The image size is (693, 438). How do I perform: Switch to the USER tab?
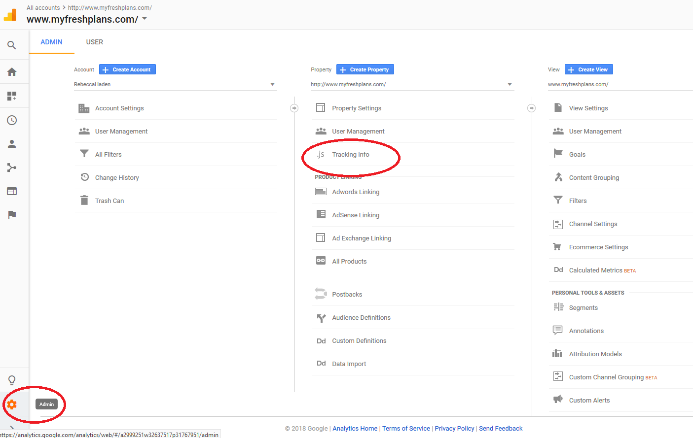pos(95,42)
